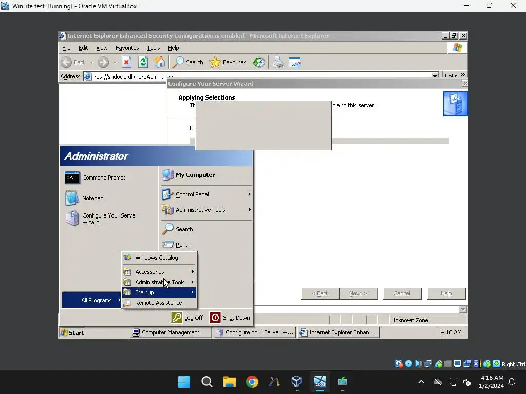Click the Shut Down power icon
526x394 pixels.
coord(215,317)
